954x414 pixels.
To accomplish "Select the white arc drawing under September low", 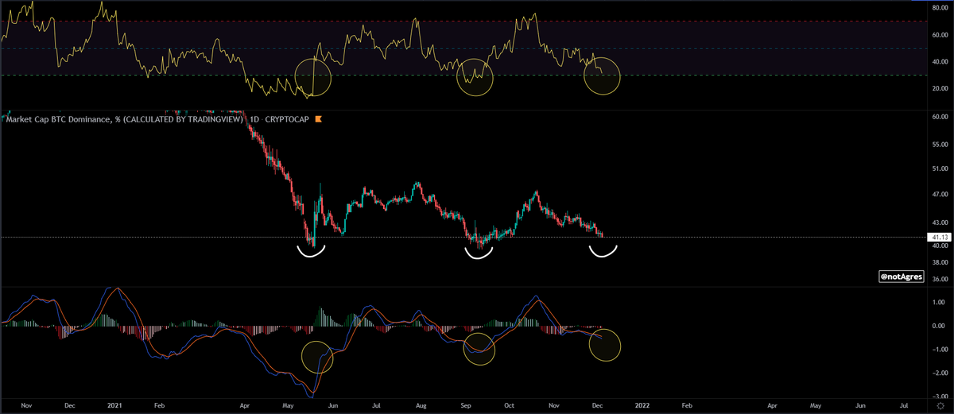I will (x=479, y=253).
